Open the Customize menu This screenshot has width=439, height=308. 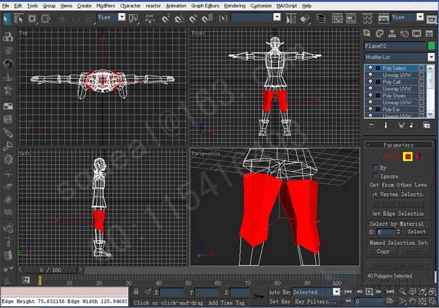pos(261,5)
